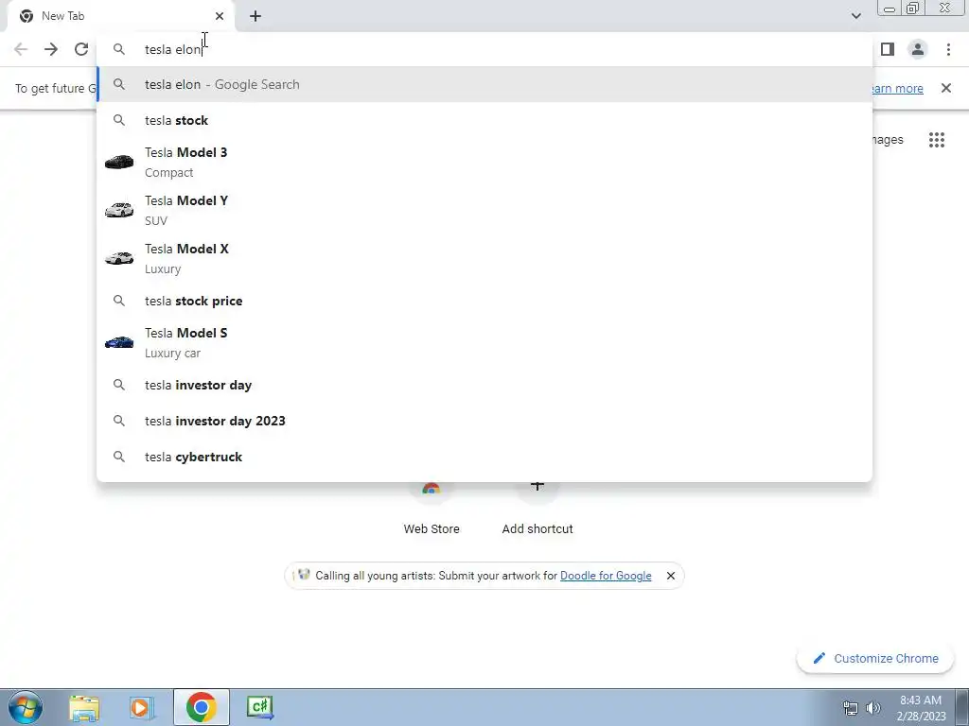
Task: Open the Google apps grid
Action: pos(937,140)
